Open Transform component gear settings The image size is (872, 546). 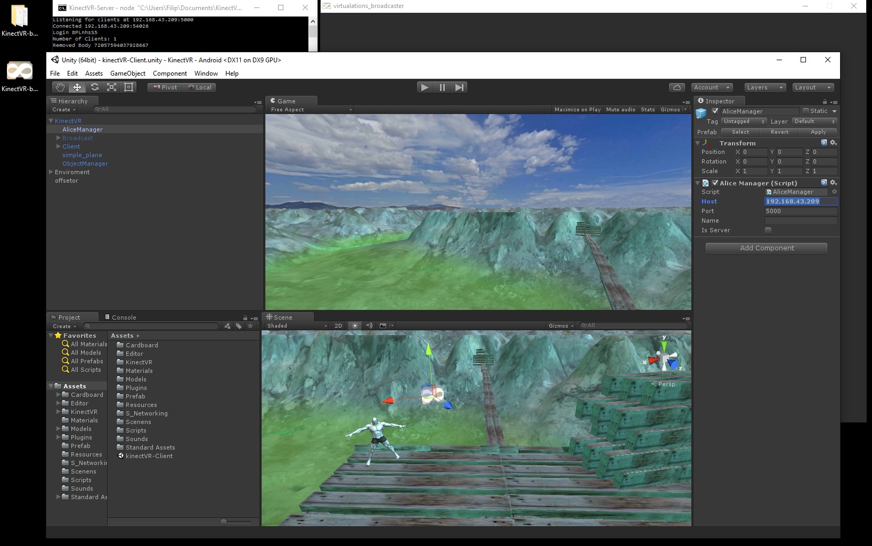[x=834, y=143]
